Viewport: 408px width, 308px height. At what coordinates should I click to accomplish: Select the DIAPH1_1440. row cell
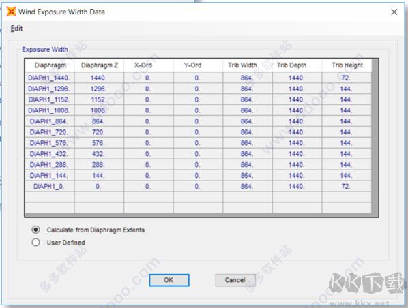[x=50, y=78]
